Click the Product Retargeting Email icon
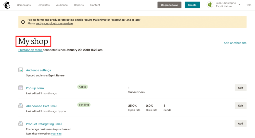 [21, 124]
